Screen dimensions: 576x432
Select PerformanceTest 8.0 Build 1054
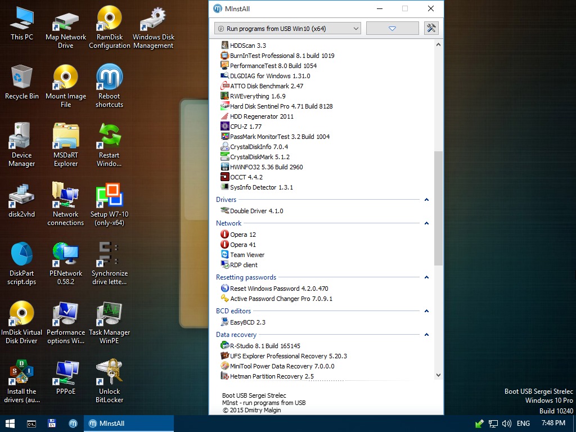[x=268, y=66]
